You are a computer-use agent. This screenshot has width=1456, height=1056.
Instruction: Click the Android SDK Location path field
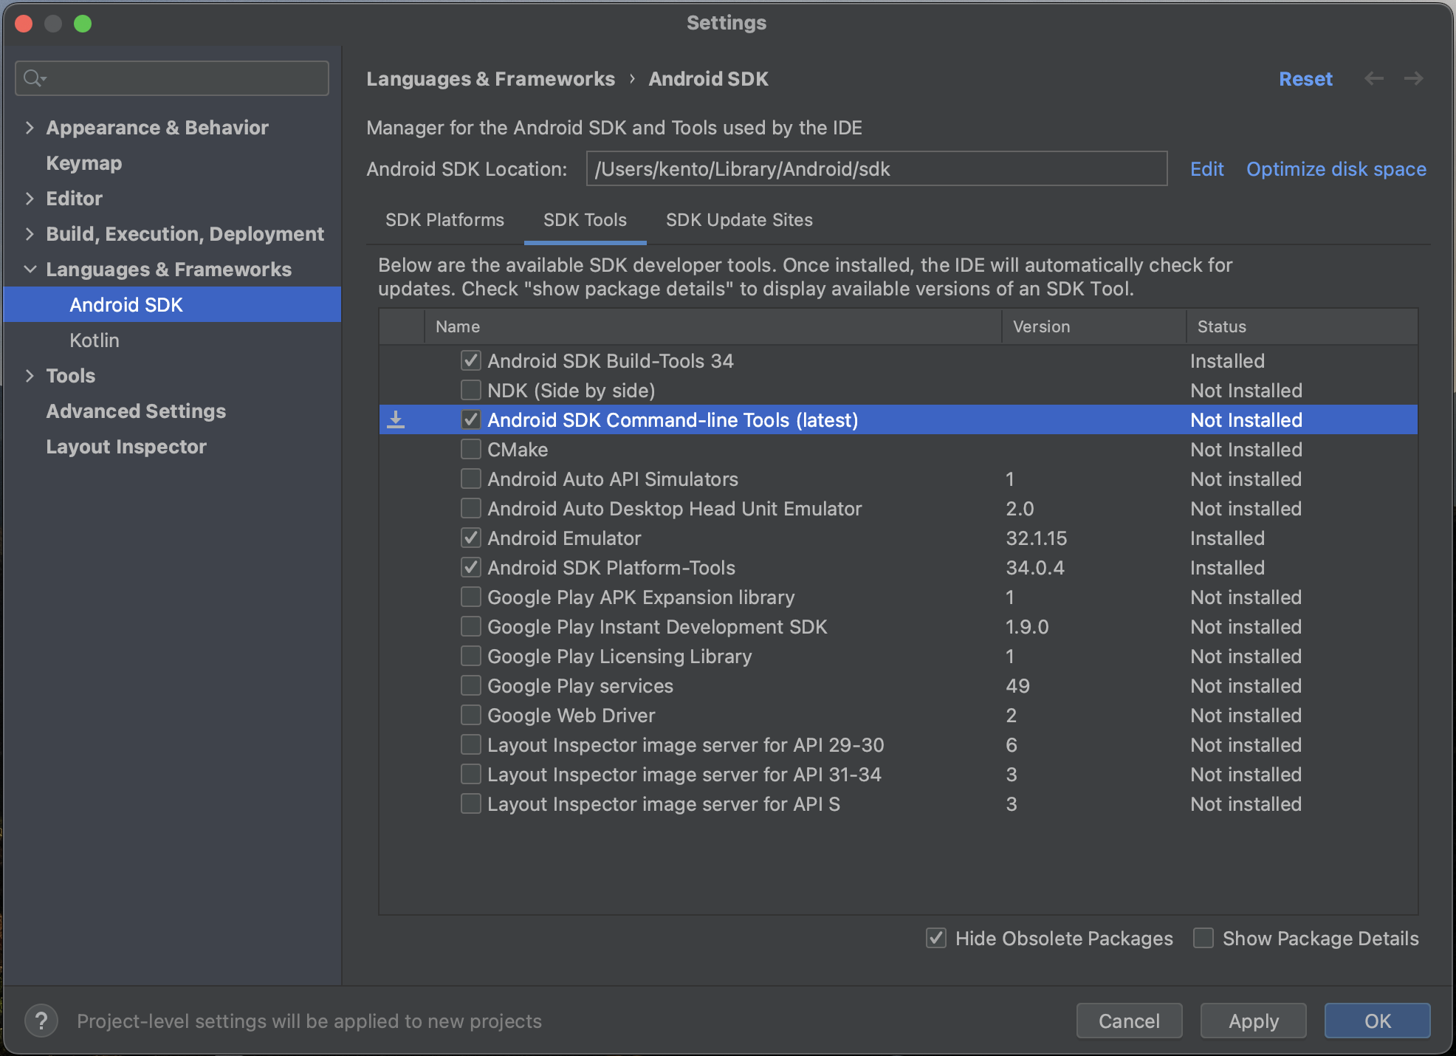pyautogui.click(x=876, y=169)
